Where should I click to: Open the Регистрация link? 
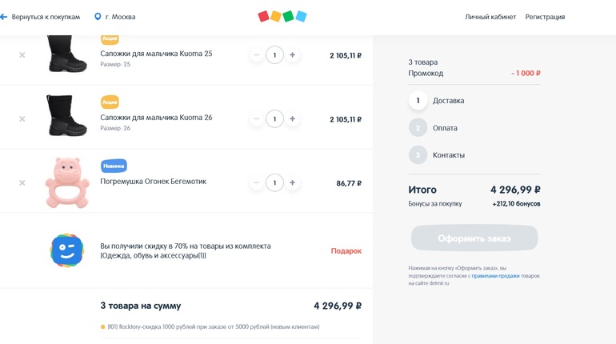(x=545, y=17)
